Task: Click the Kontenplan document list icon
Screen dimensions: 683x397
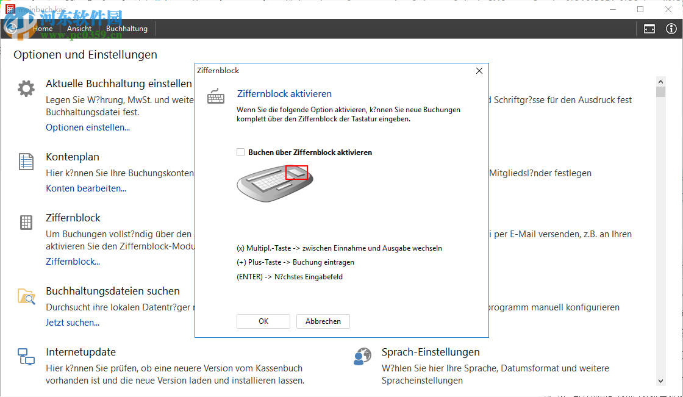Action: (26, 162)
